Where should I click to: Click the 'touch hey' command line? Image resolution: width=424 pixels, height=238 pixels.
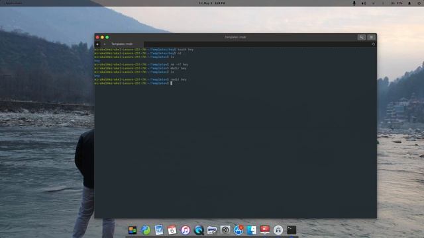click(x=144, y=50)
